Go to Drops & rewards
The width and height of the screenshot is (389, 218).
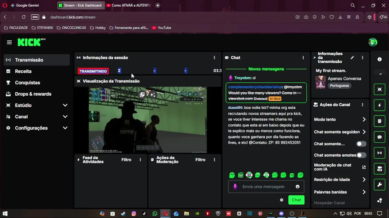pos(37,94)
